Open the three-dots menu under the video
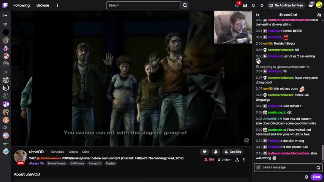Viewport: 324px width, 182px height. [244, 160]
